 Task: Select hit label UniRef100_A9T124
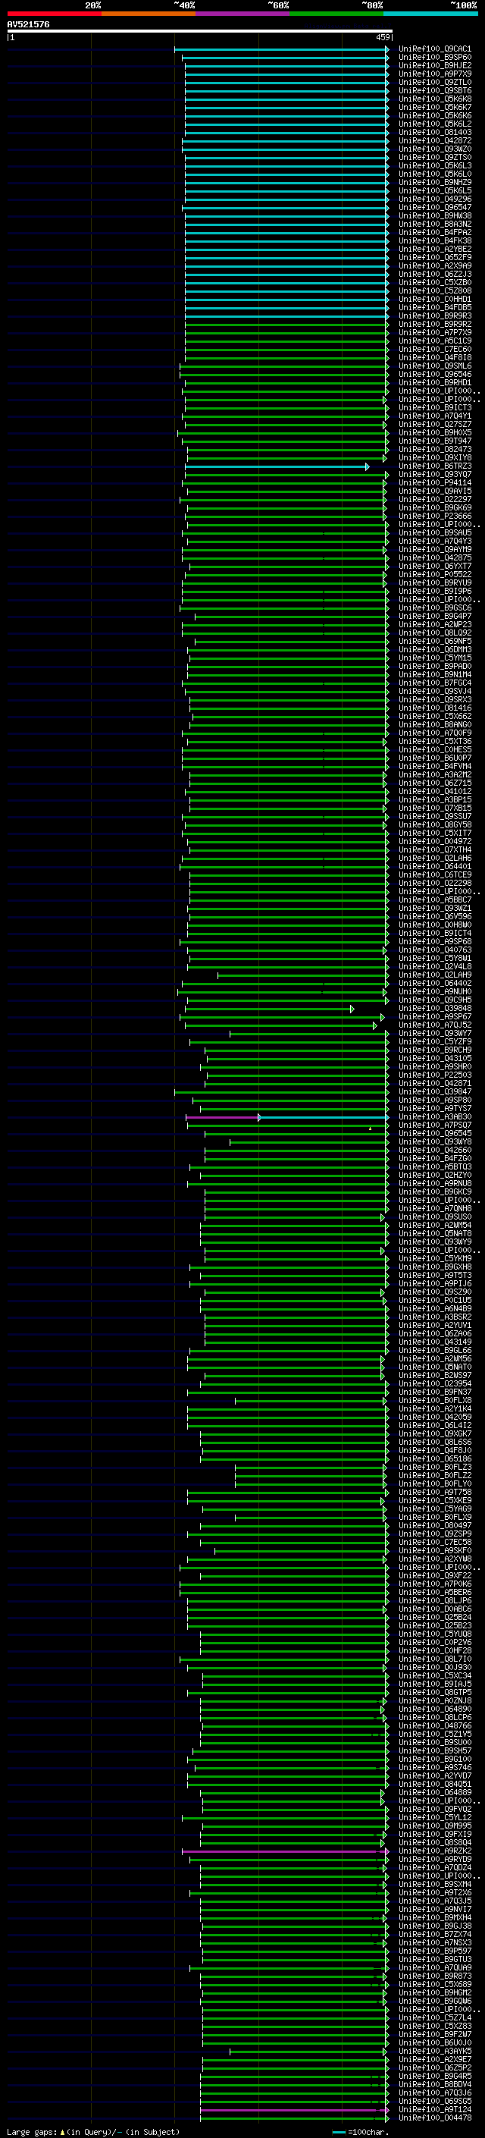pyautogui.click(x=434, y=2109)
